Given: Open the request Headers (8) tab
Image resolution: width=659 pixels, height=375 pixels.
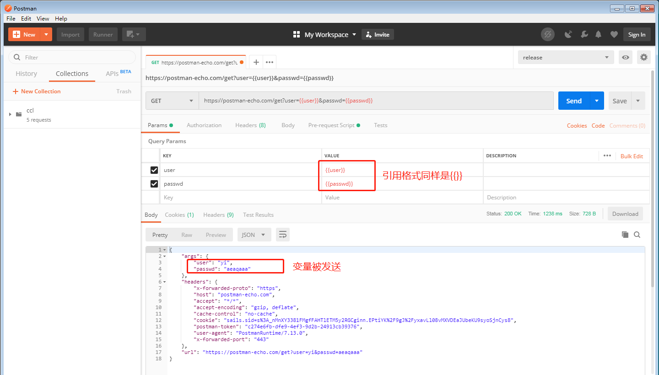Looking at the screenshot, I should pyautogui.click(x=250, y=125).
